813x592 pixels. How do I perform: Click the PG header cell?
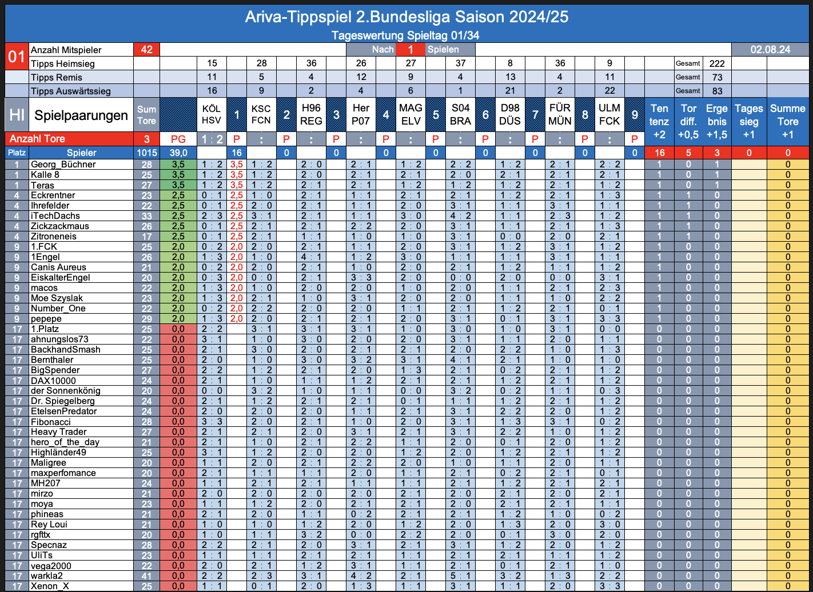[x=178, y=139]
